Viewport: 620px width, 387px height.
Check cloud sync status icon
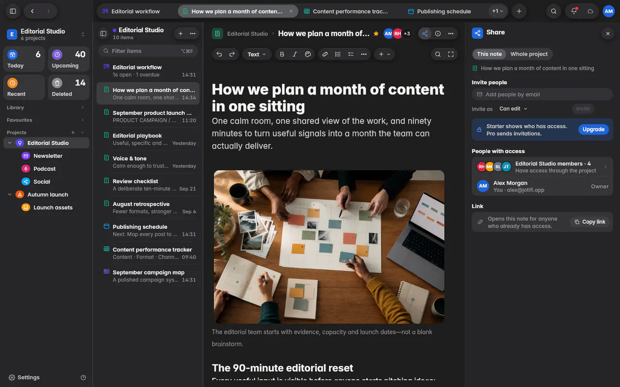(590, 11)
